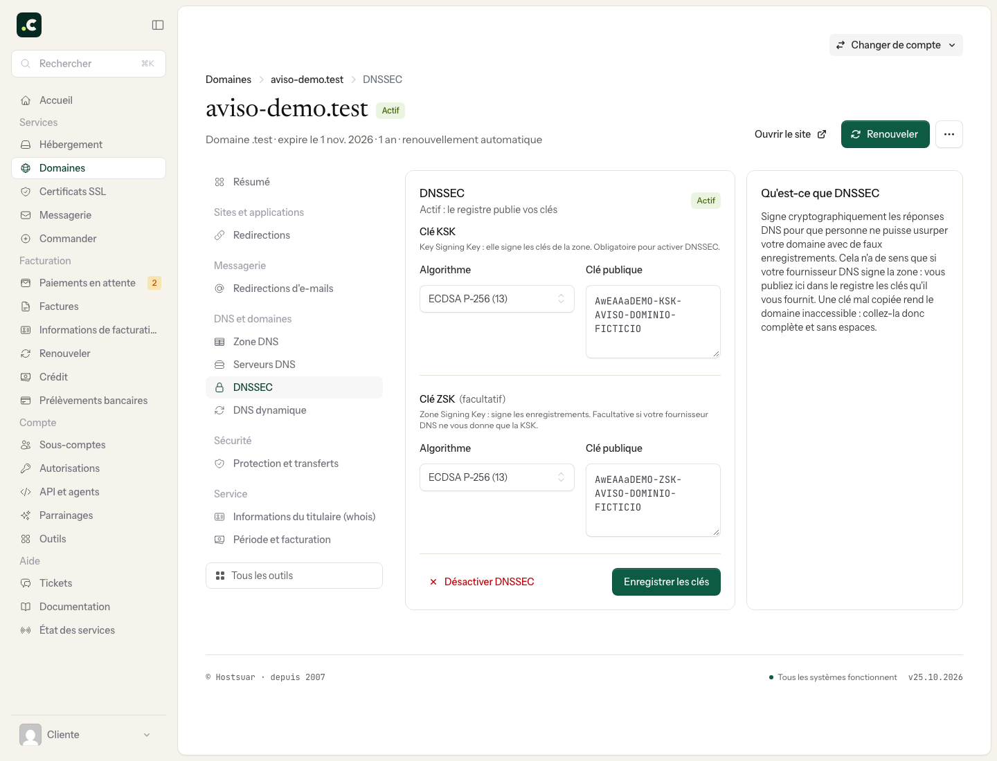Viewport: 997px width, 761px height.
Task: Open Période et facturation
Action: coord(294,540)
